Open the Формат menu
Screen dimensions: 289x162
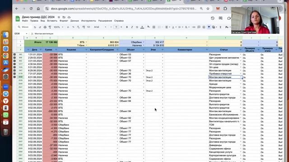(64, 21)
